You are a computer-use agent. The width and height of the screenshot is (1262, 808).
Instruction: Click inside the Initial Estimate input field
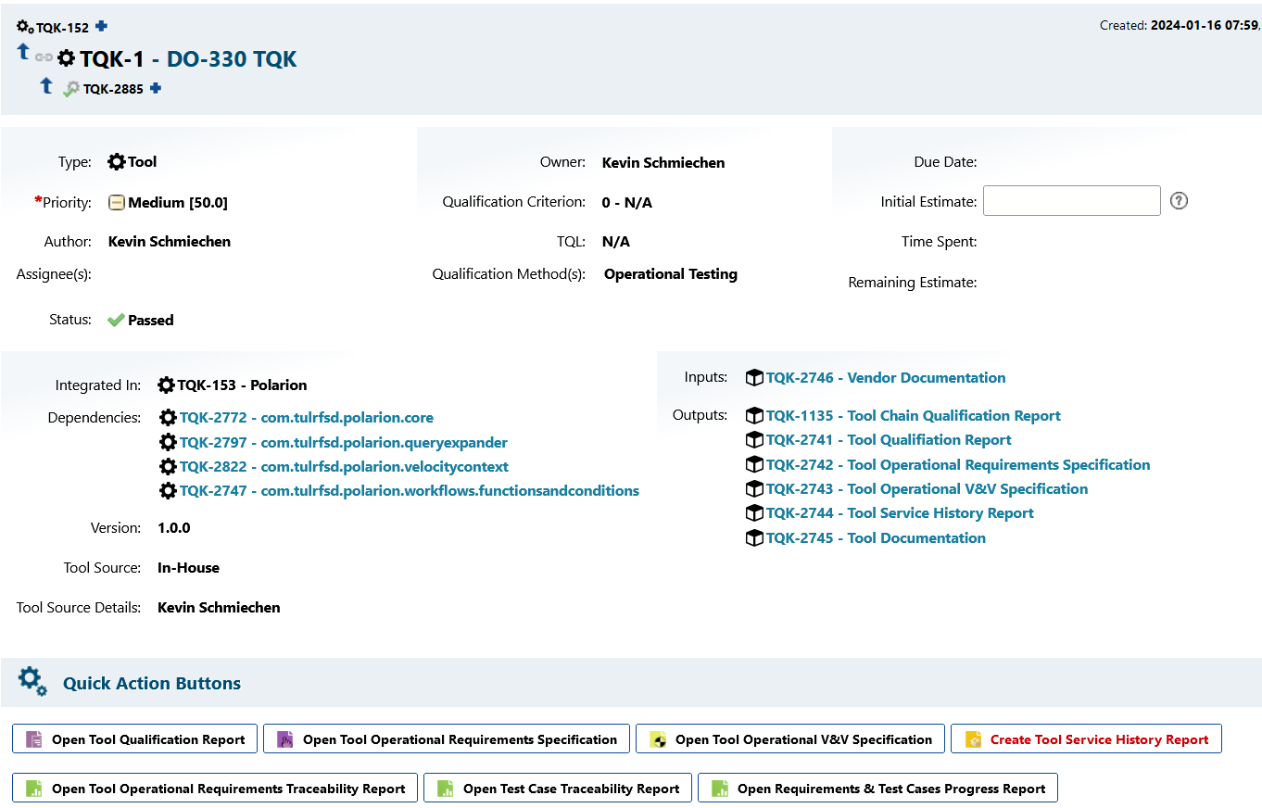point(1071,200)
